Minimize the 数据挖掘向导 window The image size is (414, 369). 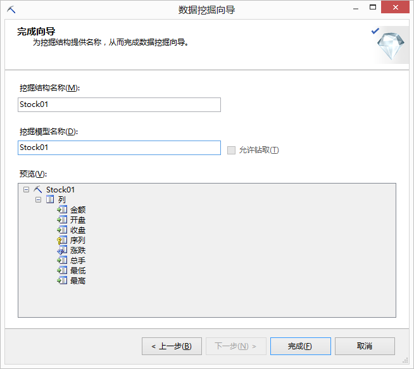tap(356, 8)
